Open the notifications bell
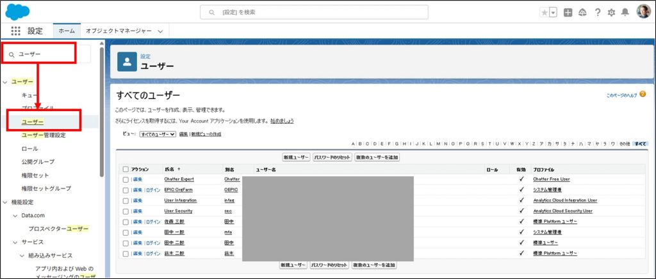The height and width of the screenshot is (279, 656). point(625,12)
